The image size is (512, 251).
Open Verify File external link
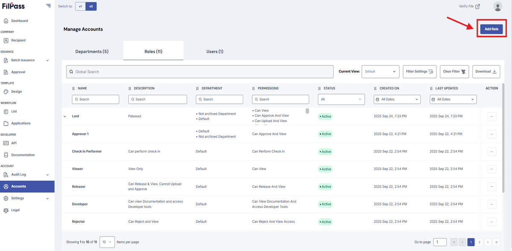469,6
